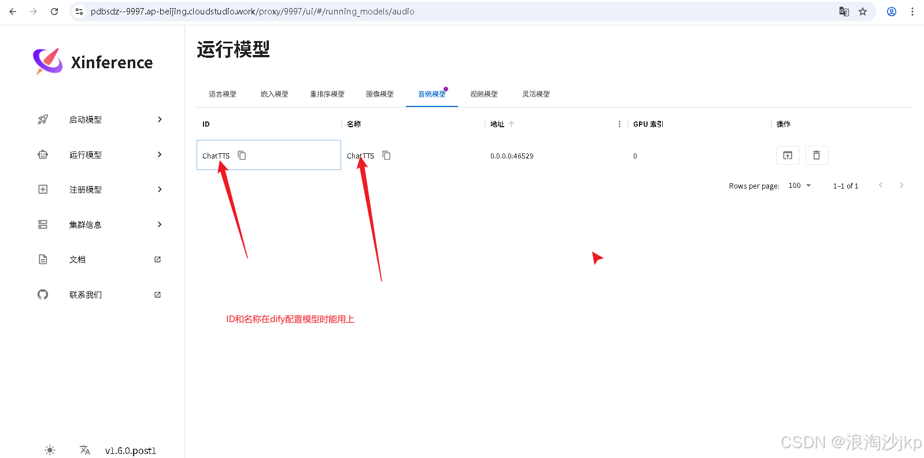Delete the ChatTTS running model
The height and width of the screenshot is (458, 924).
(816, 155)
